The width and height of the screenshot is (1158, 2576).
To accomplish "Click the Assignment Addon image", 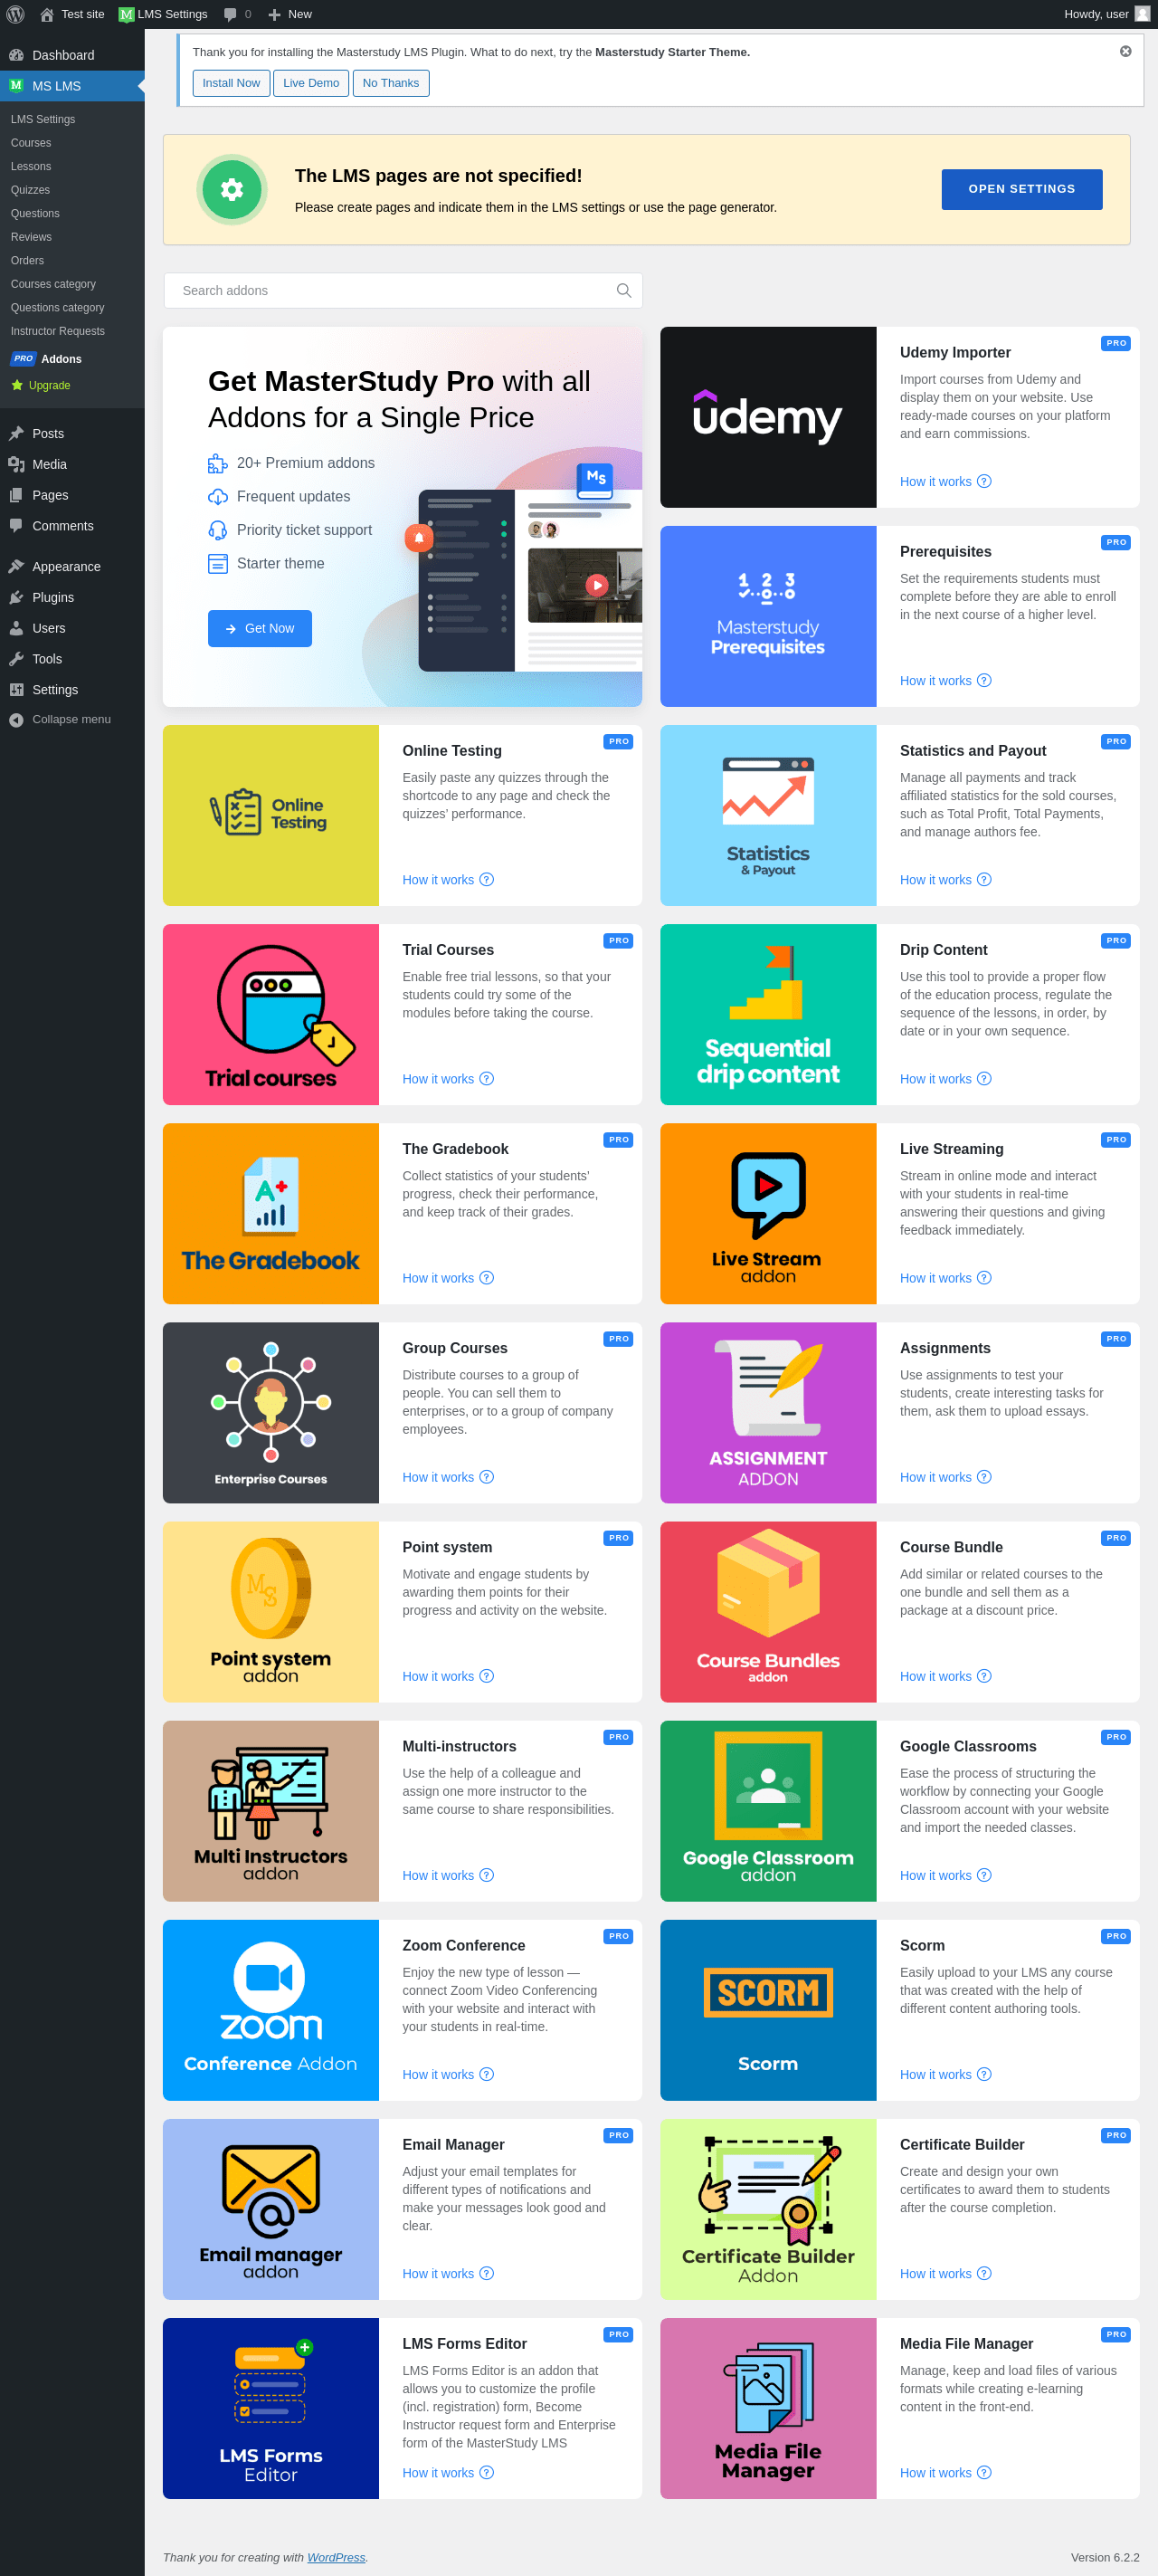I will click(x=767, y=1412).
